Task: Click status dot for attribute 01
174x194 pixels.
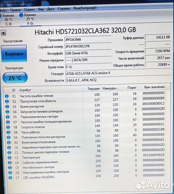Action: [x=7, y=96]
